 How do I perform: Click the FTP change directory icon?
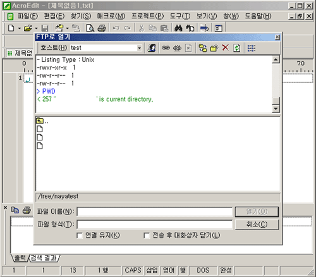click(203, 48)
